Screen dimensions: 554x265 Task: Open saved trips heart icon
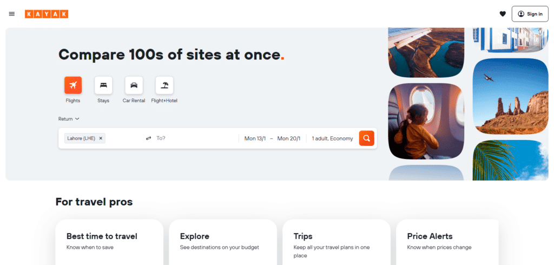[x=503, y=14]
